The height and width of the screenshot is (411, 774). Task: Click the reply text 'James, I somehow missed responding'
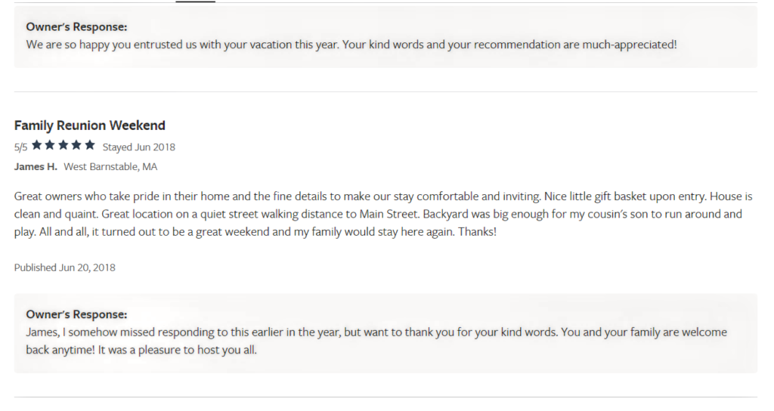click(x=376, y=341)
